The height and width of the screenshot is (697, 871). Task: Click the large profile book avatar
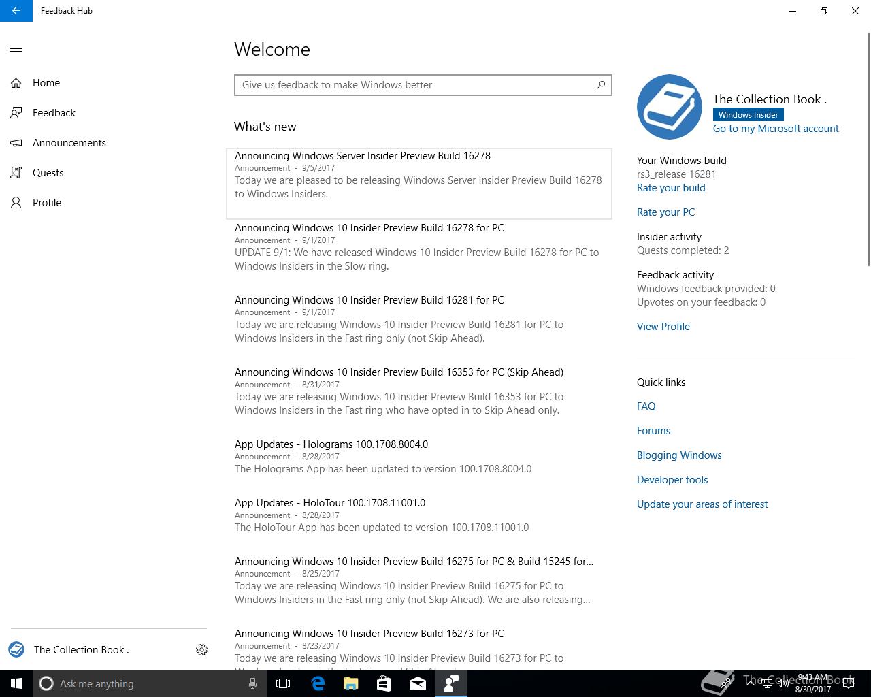[670, 107]
